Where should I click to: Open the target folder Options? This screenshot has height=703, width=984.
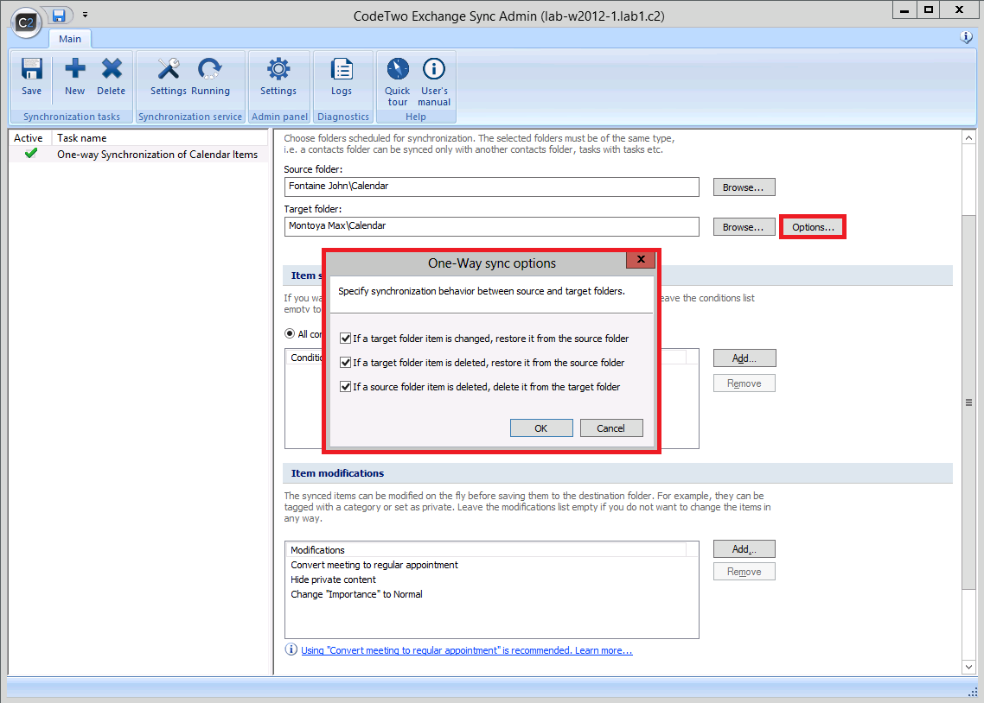tap(813, 227)
